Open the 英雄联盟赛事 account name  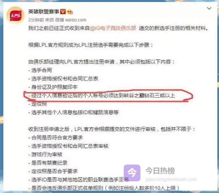point(44,12)
